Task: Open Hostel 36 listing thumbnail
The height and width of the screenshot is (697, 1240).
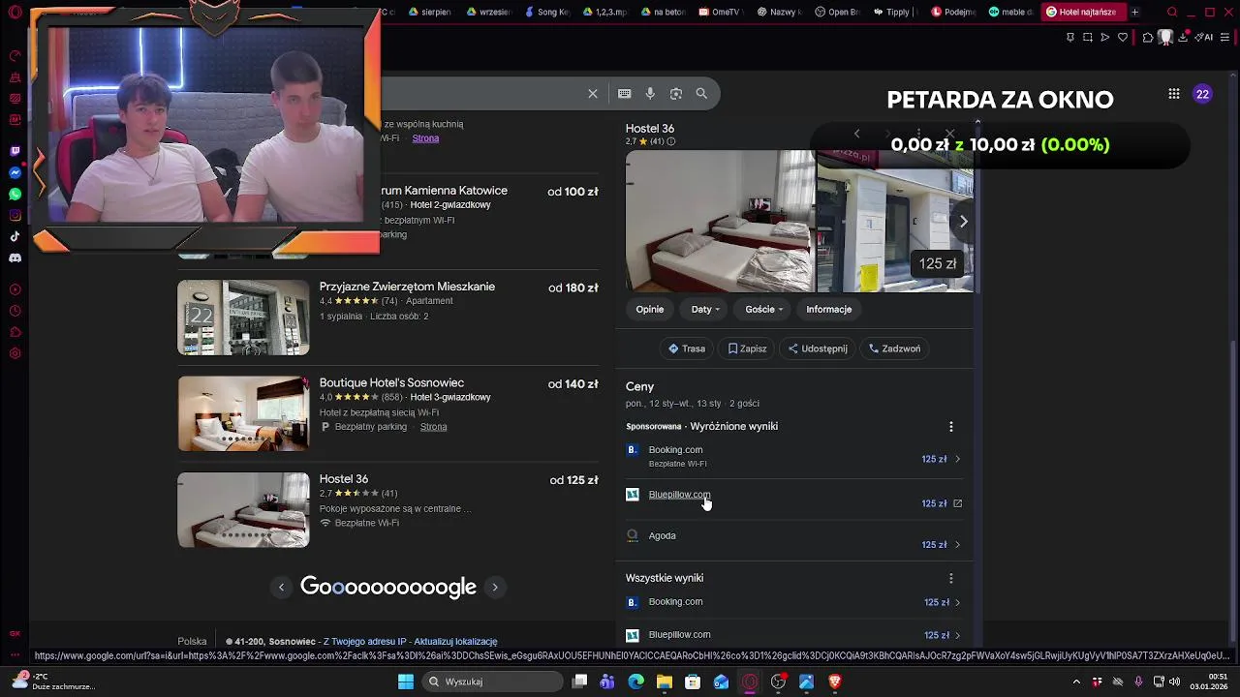Action: (x=243, y=510)
